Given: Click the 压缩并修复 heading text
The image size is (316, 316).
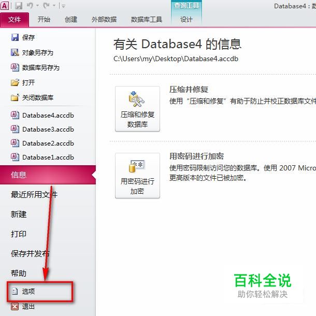Looking at the screenshot, I should click(189, 90).
